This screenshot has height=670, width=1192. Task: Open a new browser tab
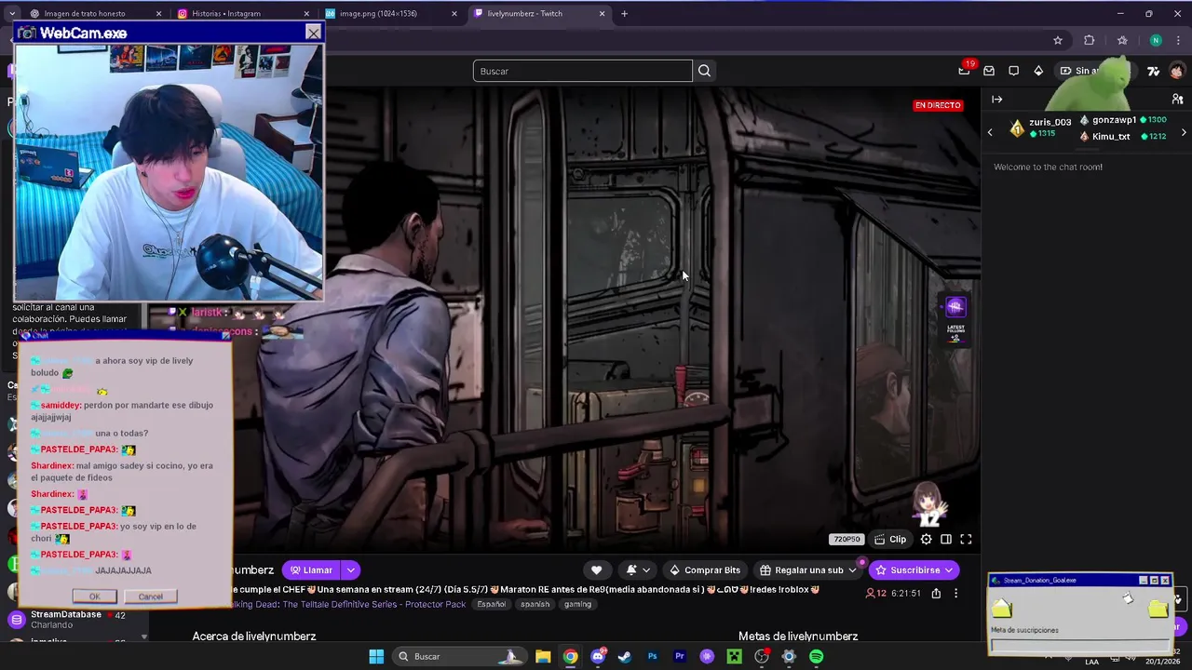(x=624, y=14)
